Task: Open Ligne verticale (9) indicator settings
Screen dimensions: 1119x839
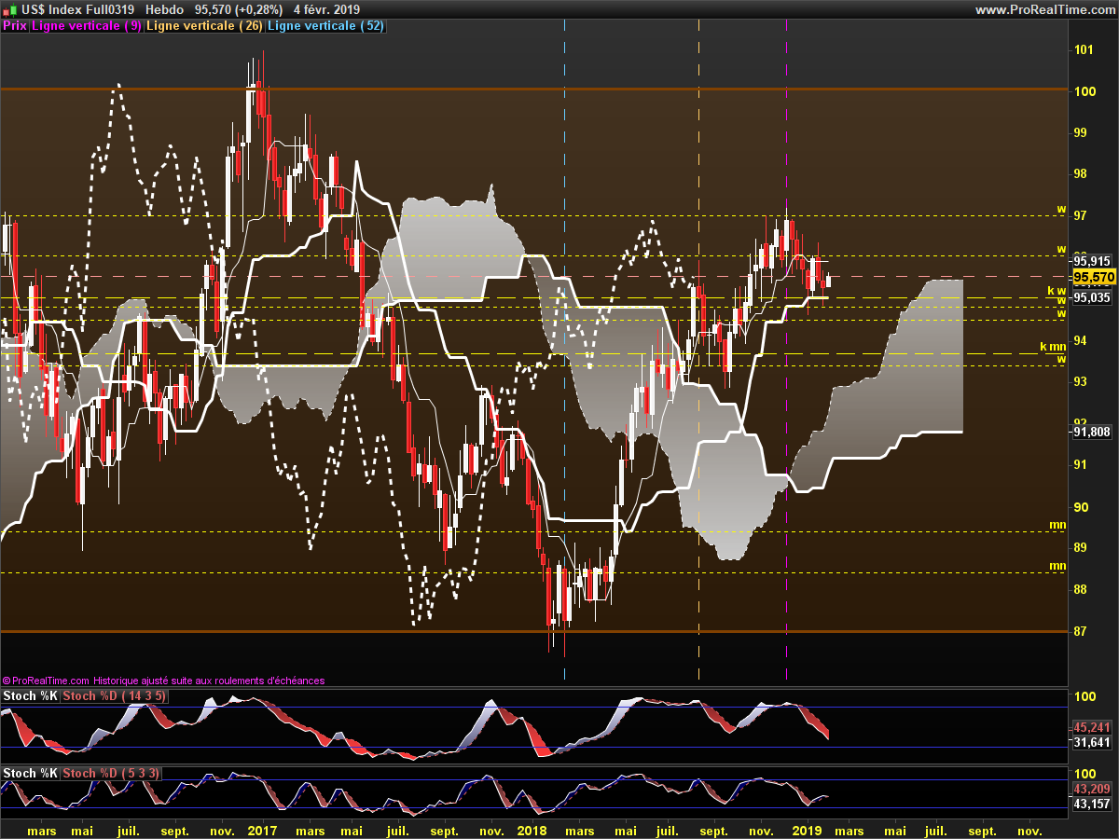Action: coord(87,26)
